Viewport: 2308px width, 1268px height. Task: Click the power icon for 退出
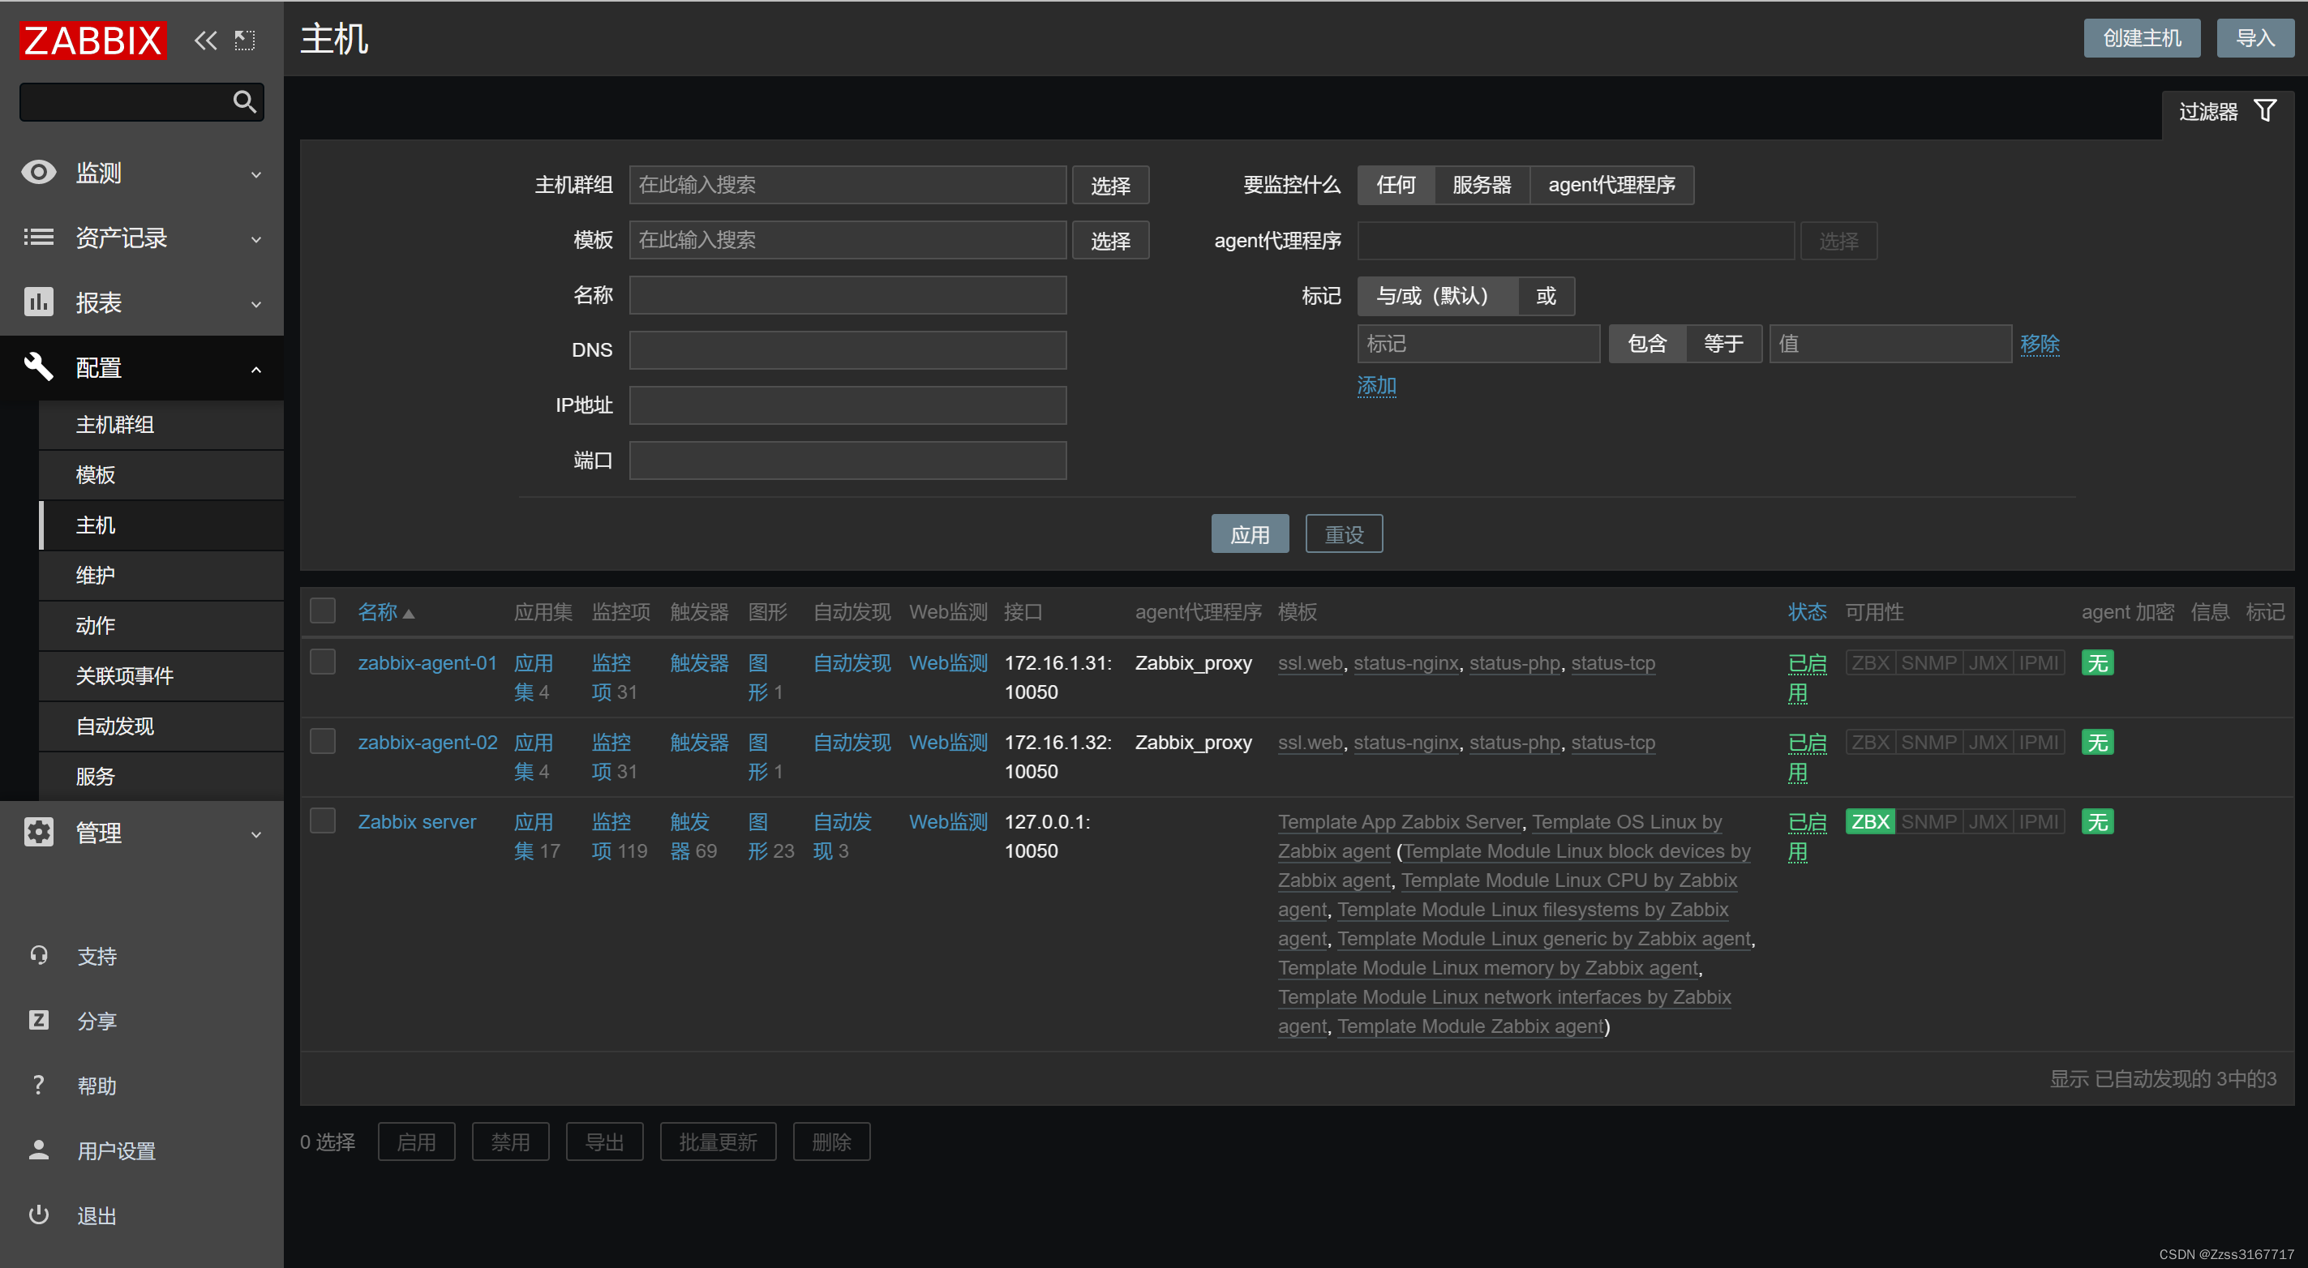coord(39,1215)
